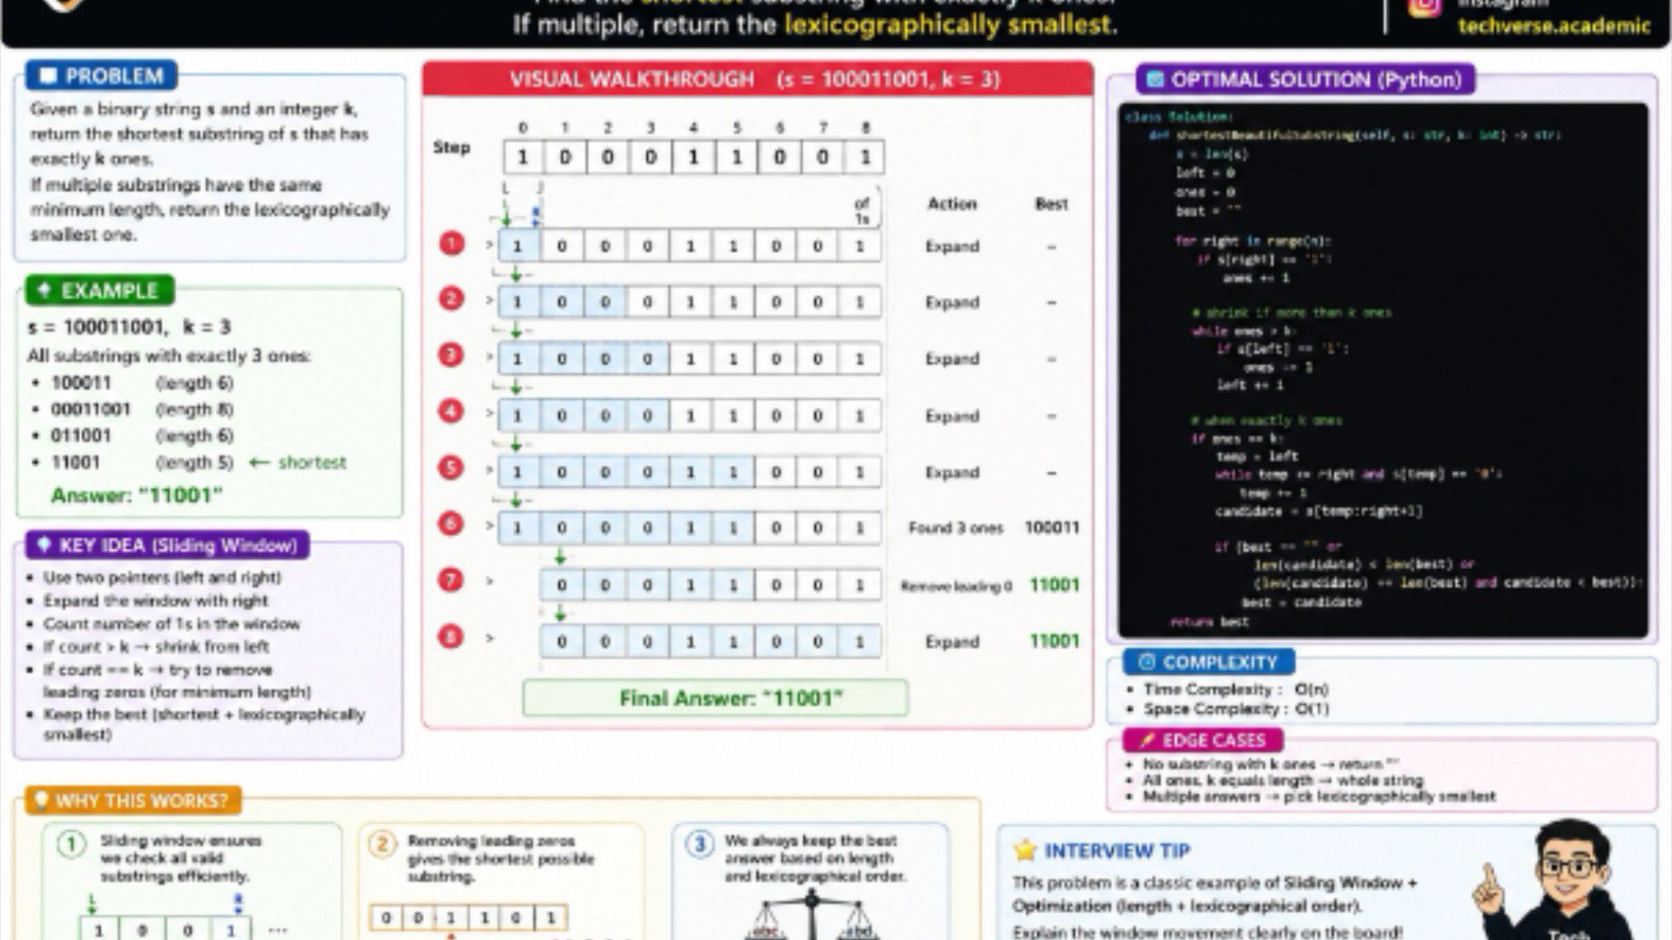This screenshot has height=940, width=1672.
Task: Click red step circle 1 in walkthrough
Action: pyautogui.click(x=451, y=244)
